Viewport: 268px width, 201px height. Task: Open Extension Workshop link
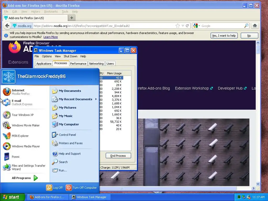[x=194, y=88]
